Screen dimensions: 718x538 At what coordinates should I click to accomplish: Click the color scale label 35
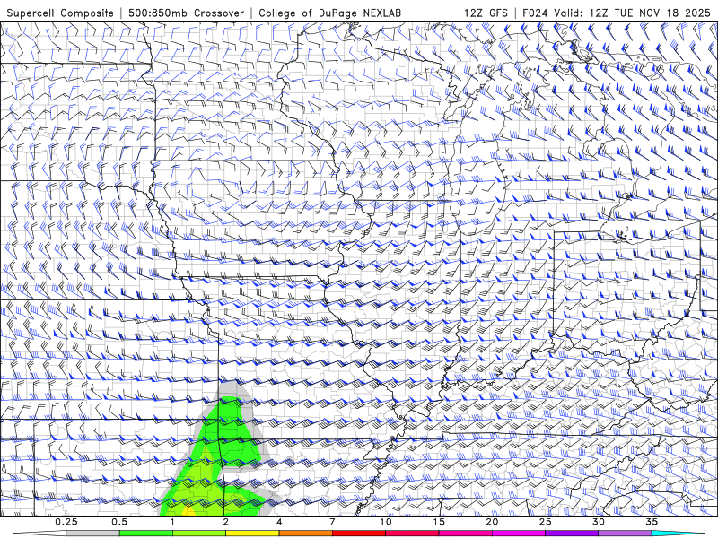652,522
